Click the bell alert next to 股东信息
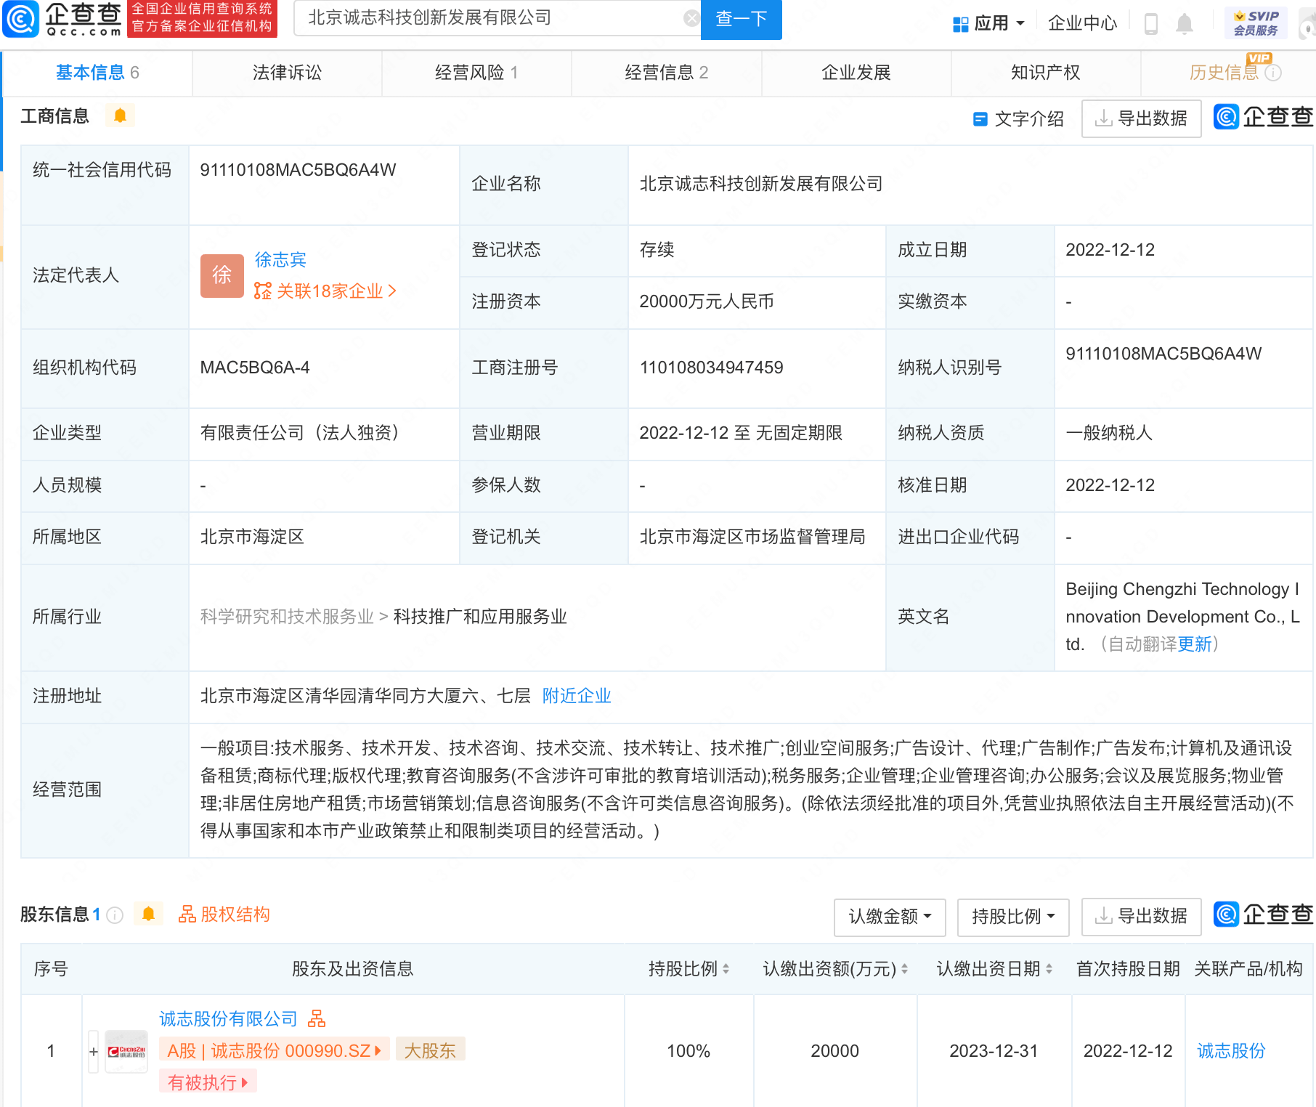This screenshot has height=1107, width=1316. pos(149,914)
